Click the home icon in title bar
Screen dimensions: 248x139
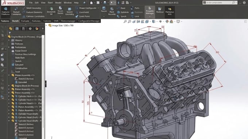(x=92, y=3)
